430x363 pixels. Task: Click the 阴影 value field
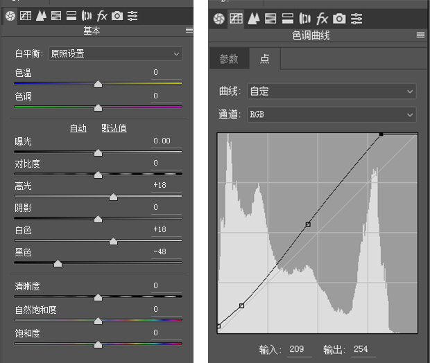click(x=166, y=208)
